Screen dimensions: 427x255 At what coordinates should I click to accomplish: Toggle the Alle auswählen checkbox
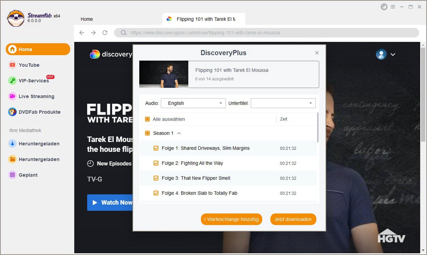pos(147,119)
